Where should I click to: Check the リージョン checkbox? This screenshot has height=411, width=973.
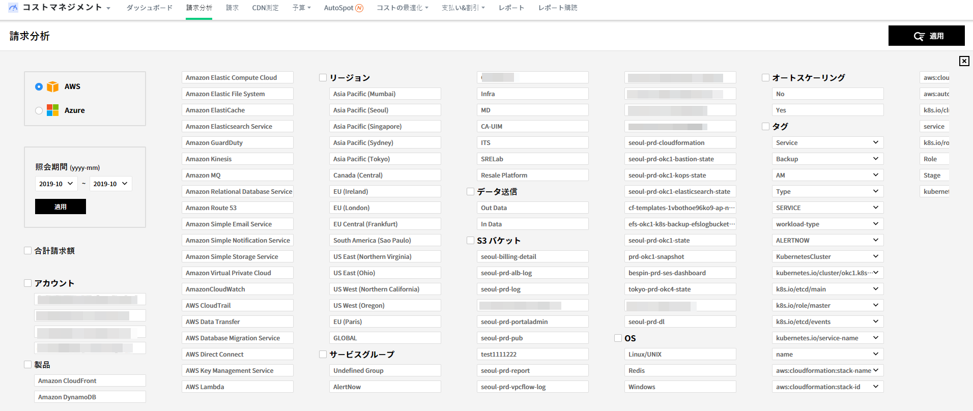pyautogui.click(x=323, y=77)
